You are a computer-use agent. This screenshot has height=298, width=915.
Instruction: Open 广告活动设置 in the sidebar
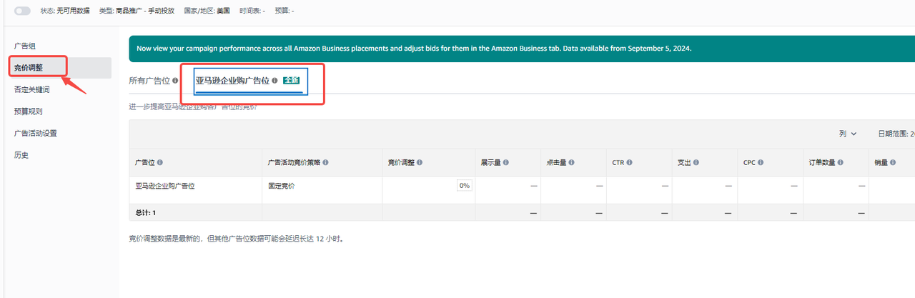coord(36,133)
